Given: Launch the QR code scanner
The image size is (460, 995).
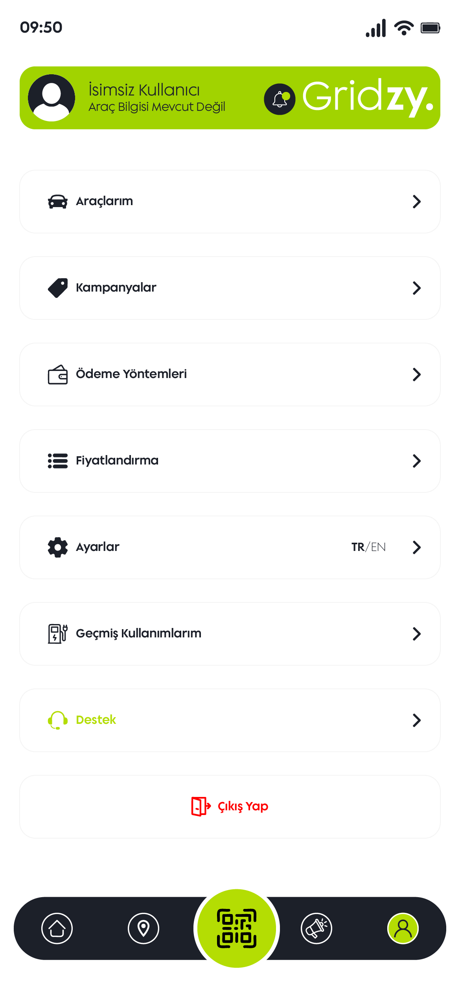Looking at the screenshot, I should [x=237, y=928].
